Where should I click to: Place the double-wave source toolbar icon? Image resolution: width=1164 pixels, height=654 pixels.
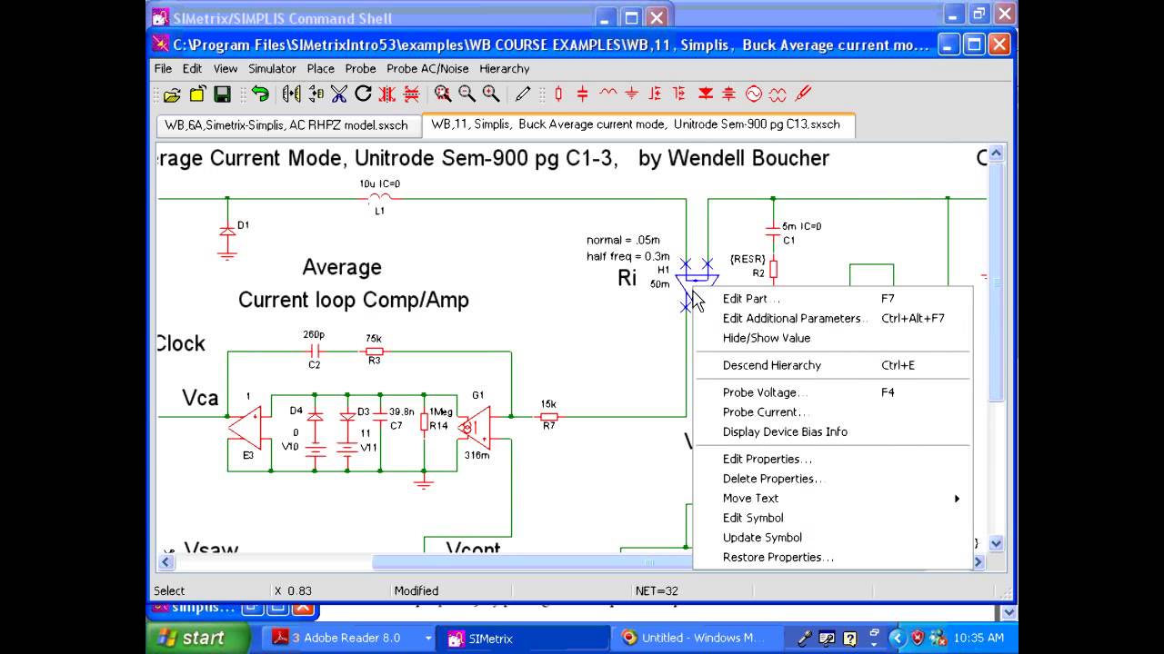pyautogui.click(x=778, y=94)
